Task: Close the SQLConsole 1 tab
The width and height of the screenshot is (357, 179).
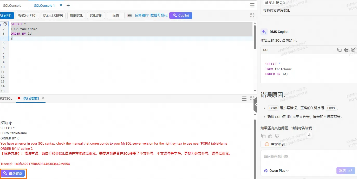Action: (61, 5)
